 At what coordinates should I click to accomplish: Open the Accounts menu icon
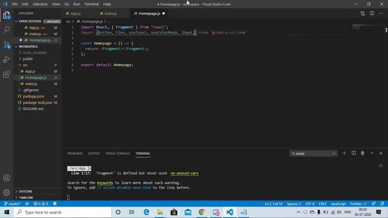7,177
